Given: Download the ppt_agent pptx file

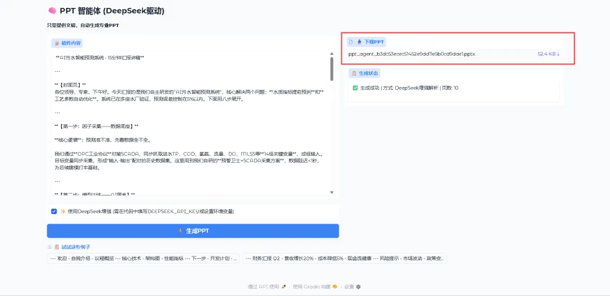Looking at the screenshot, I should point(412,54).
